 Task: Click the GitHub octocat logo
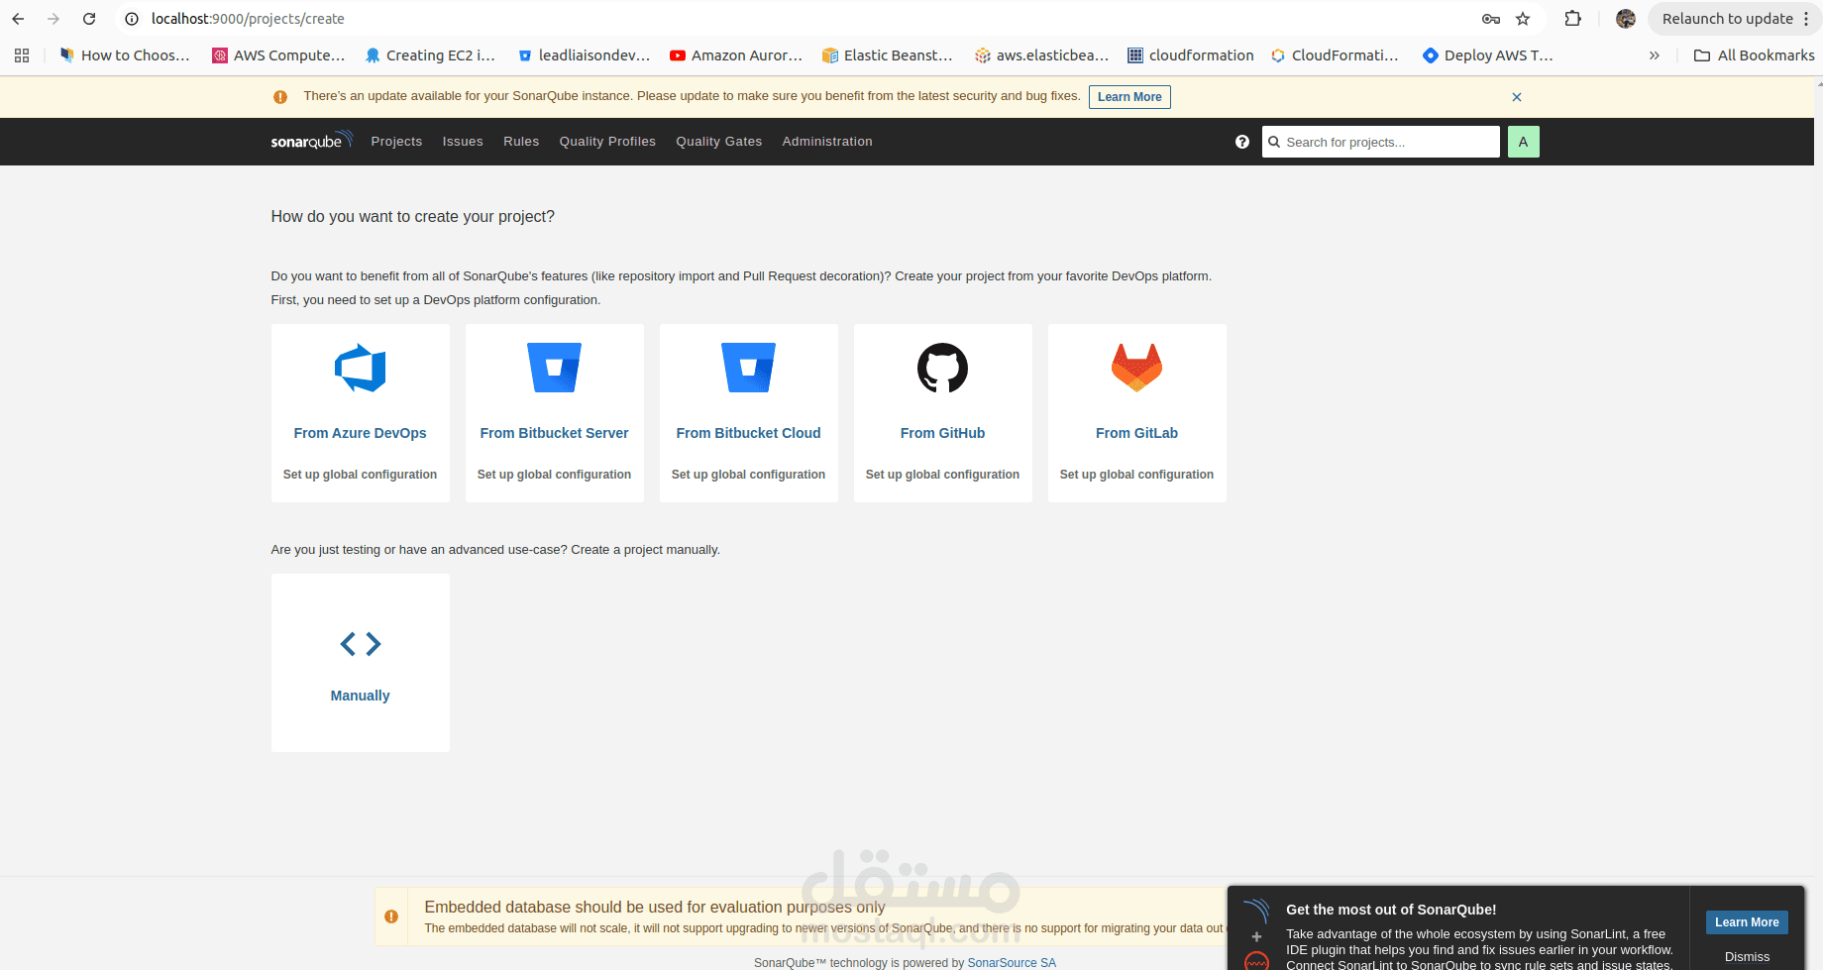[943, 368]
